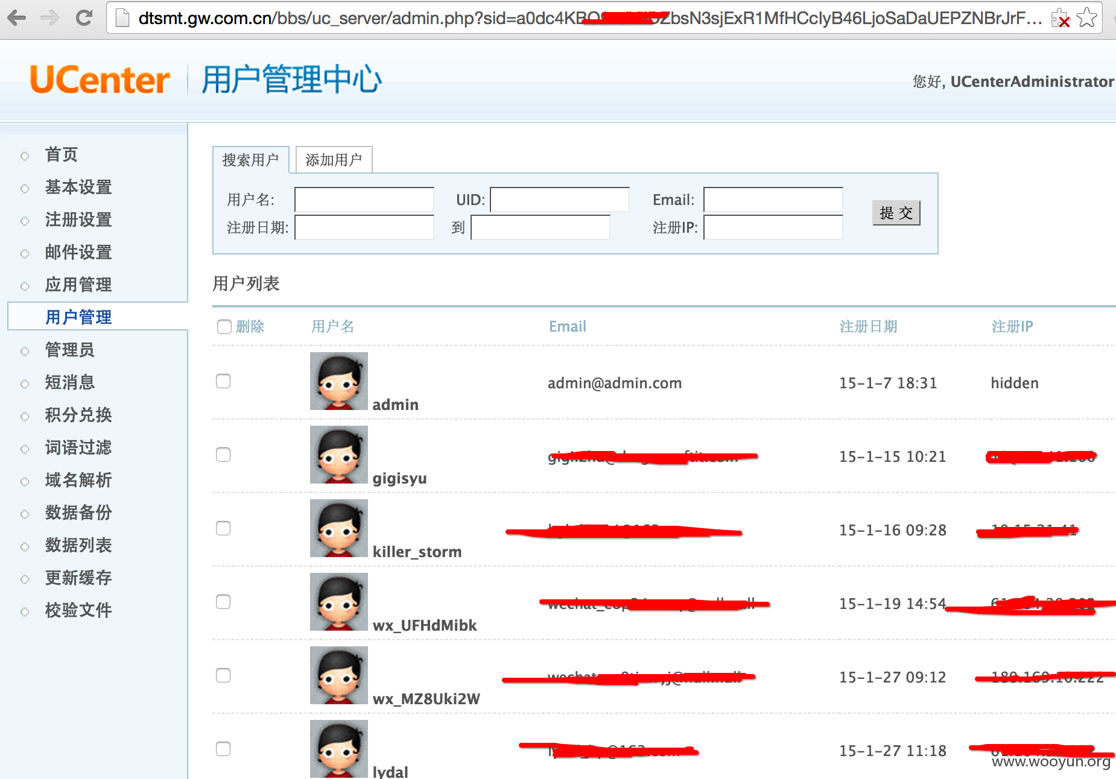
Task: Click the username lydal
Action: pos(390,772)
